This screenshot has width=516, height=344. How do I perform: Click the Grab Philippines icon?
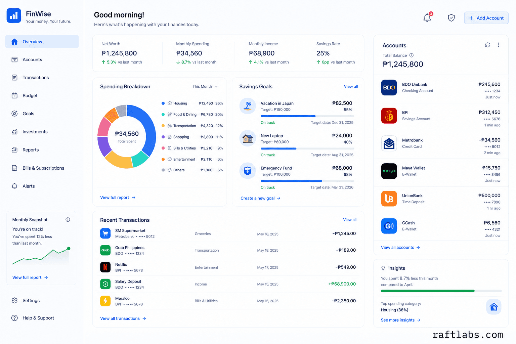click(105, 250)
